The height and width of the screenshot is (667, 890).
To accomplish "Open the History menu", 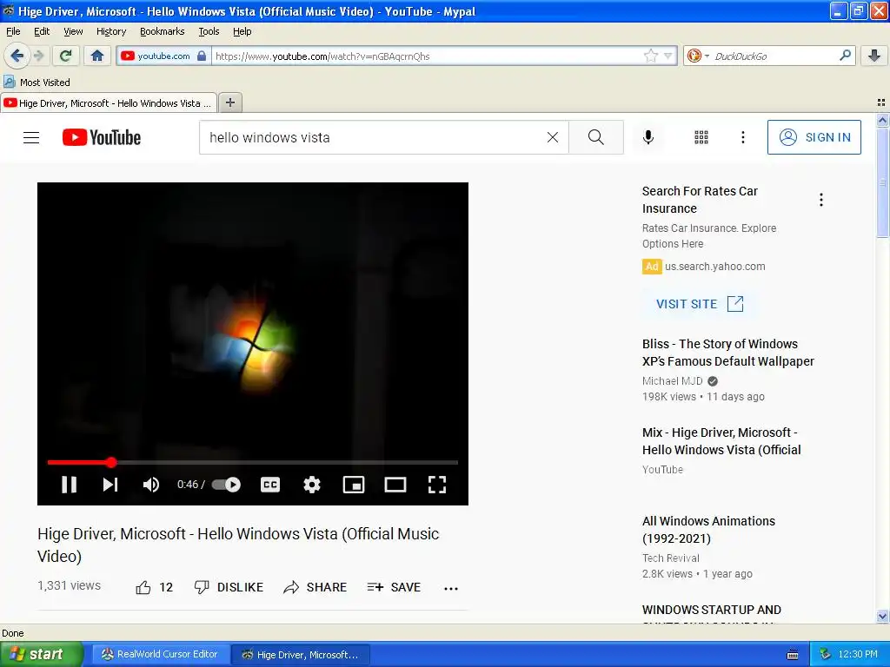I will click(x=111, y=31).
